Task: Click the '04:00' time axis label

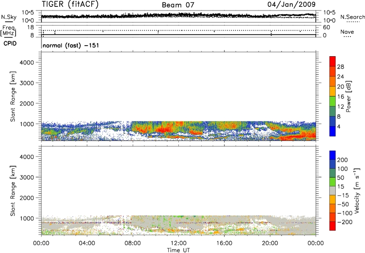Action: pos(87,243)
